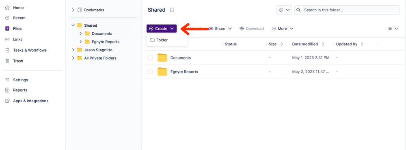This screenshot has height=150, width=406.
Task: Open the Trash bin icon
Action: [x=7, y=61]
